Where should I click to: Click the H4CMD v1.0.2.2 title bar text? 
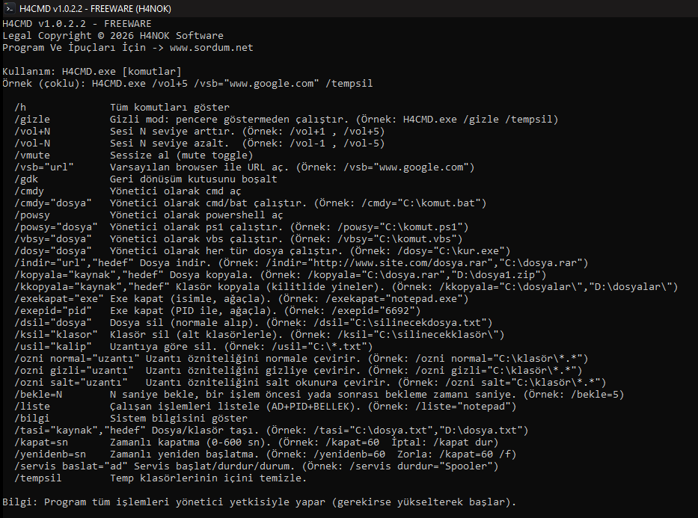click(95, 8)
